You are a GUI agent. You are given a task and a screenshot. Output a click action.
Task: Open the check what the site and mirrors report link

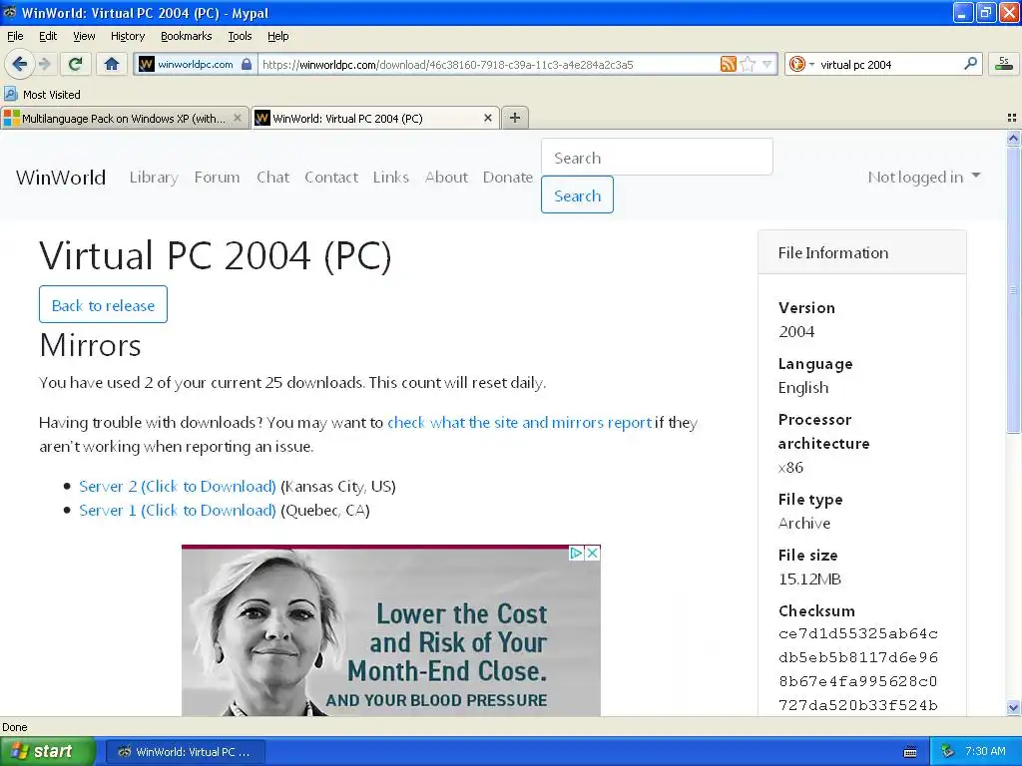click(519, 423)
